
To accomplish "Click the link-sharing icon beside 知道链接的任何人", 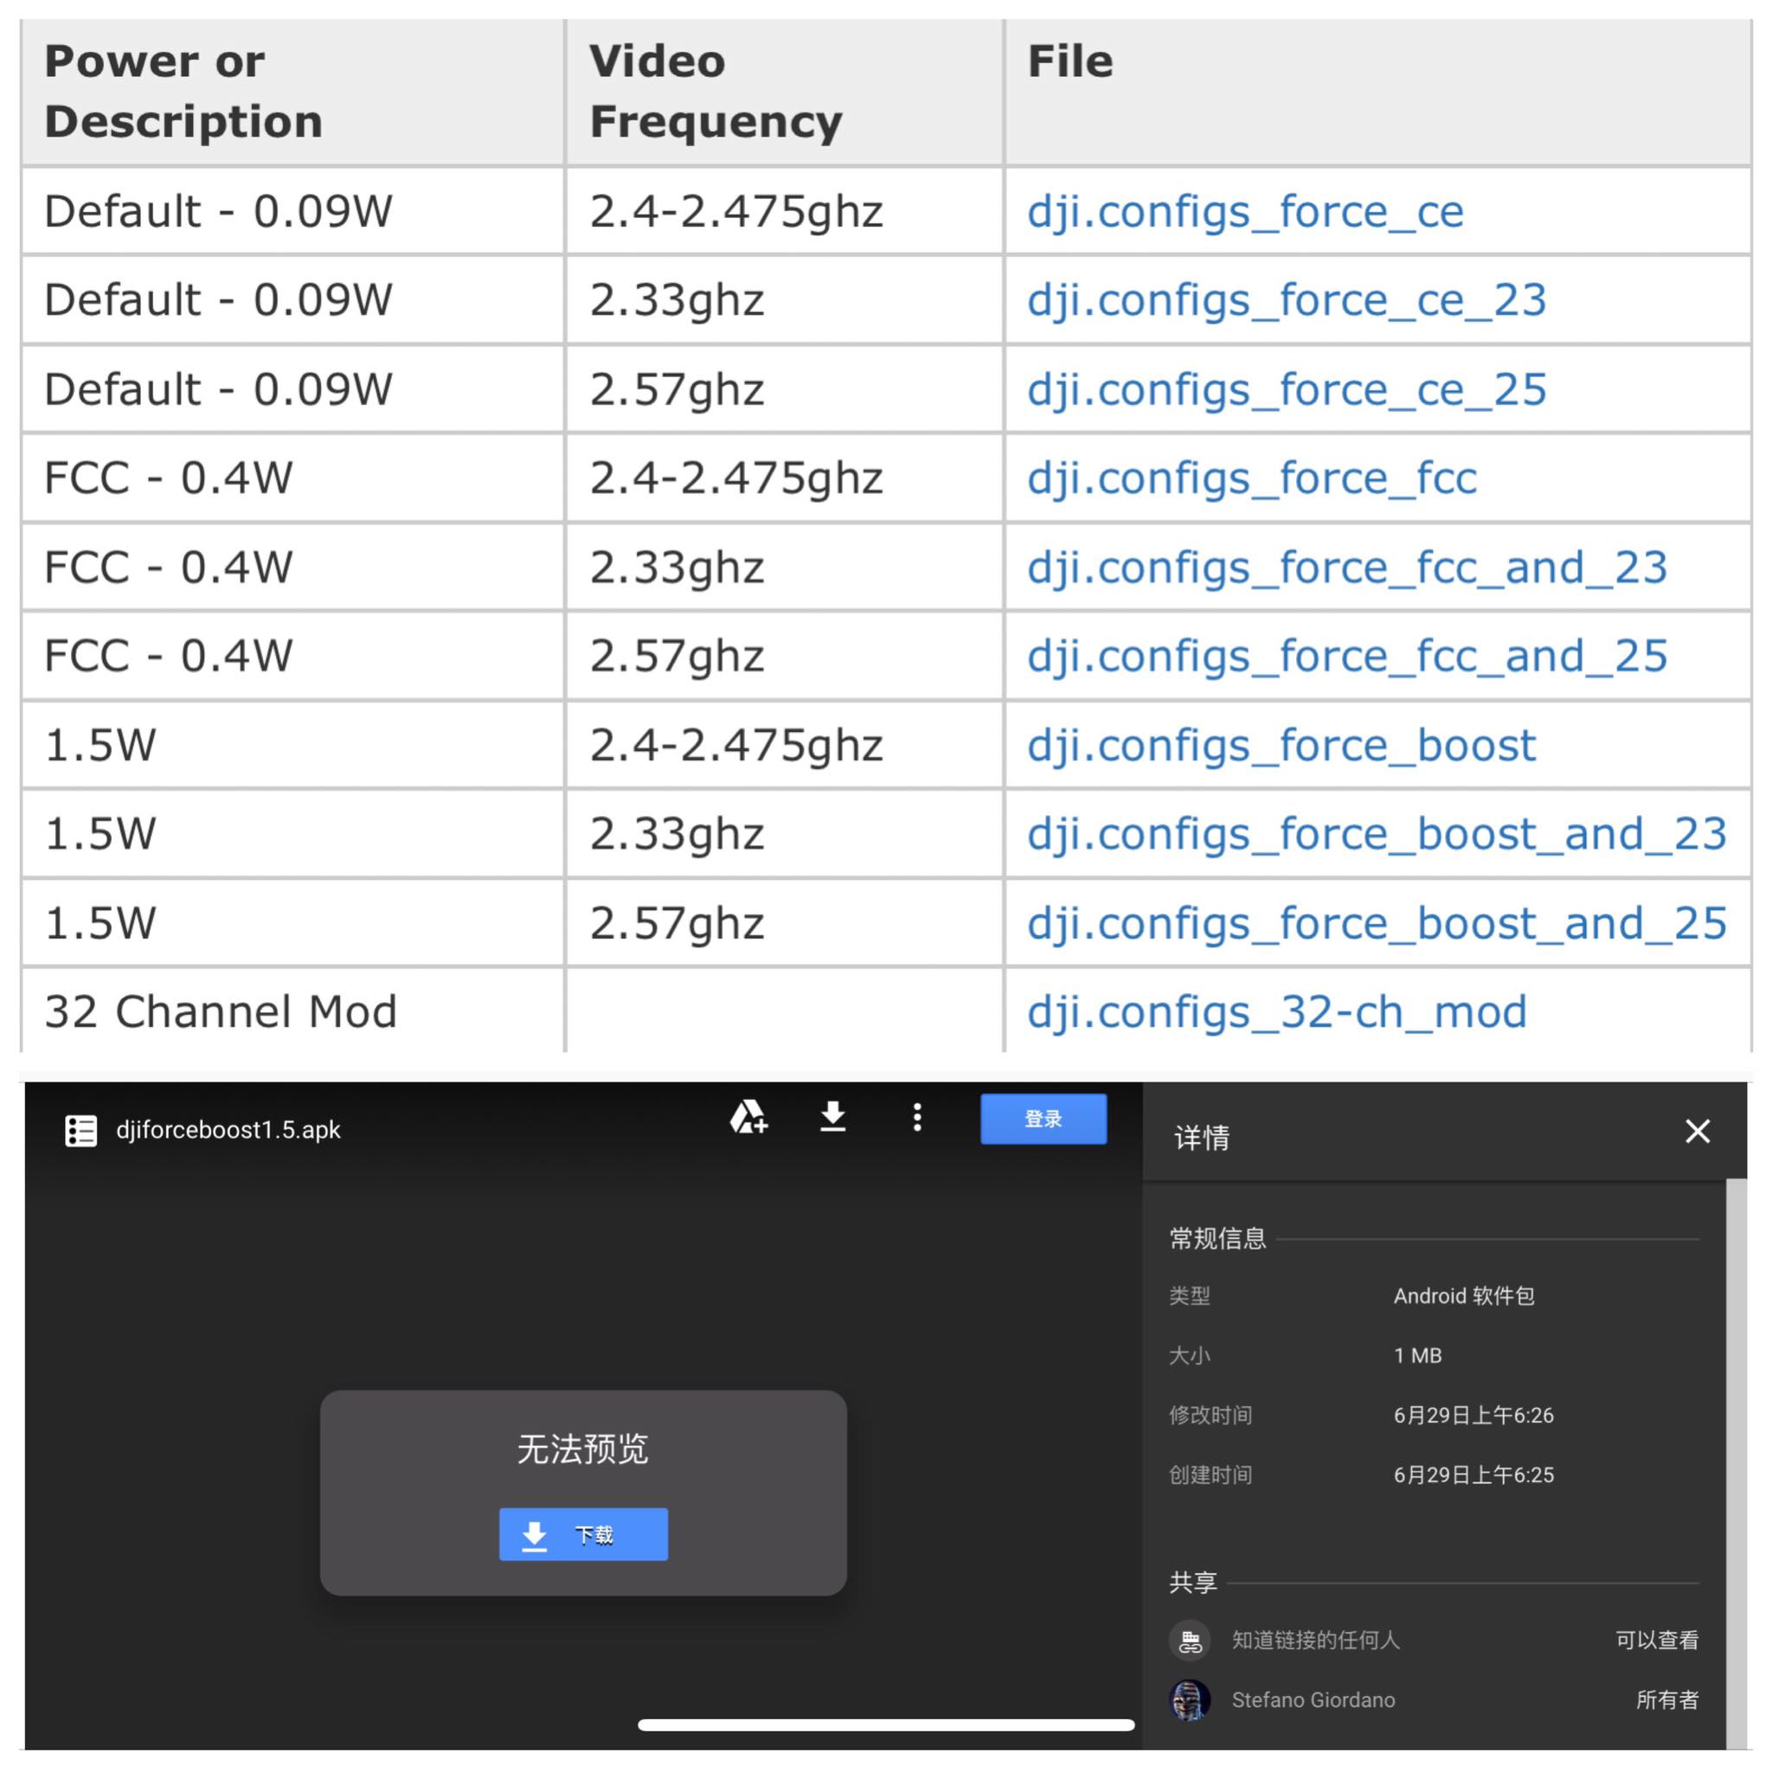I will [x=1191, y=1640].
